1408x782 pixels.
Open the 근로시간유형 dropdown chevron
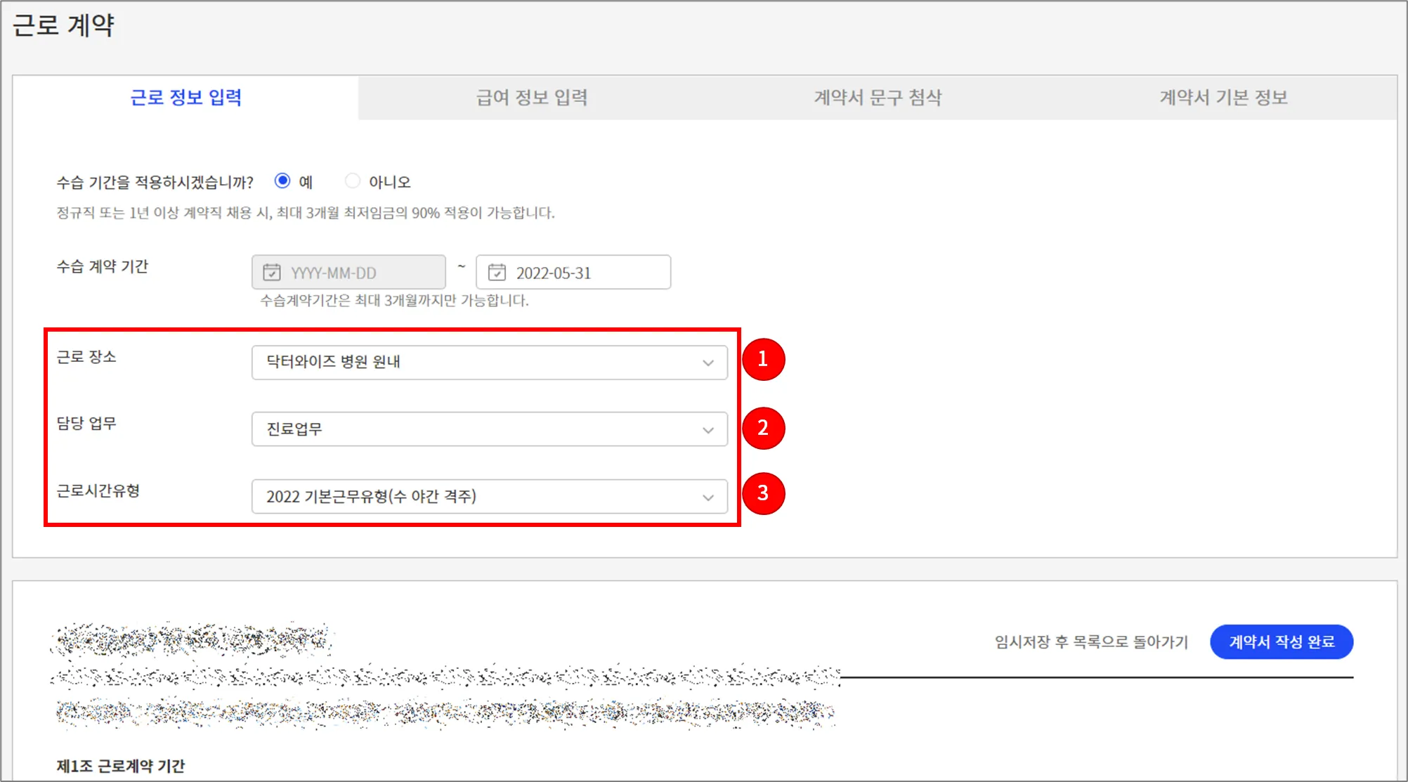708,497
